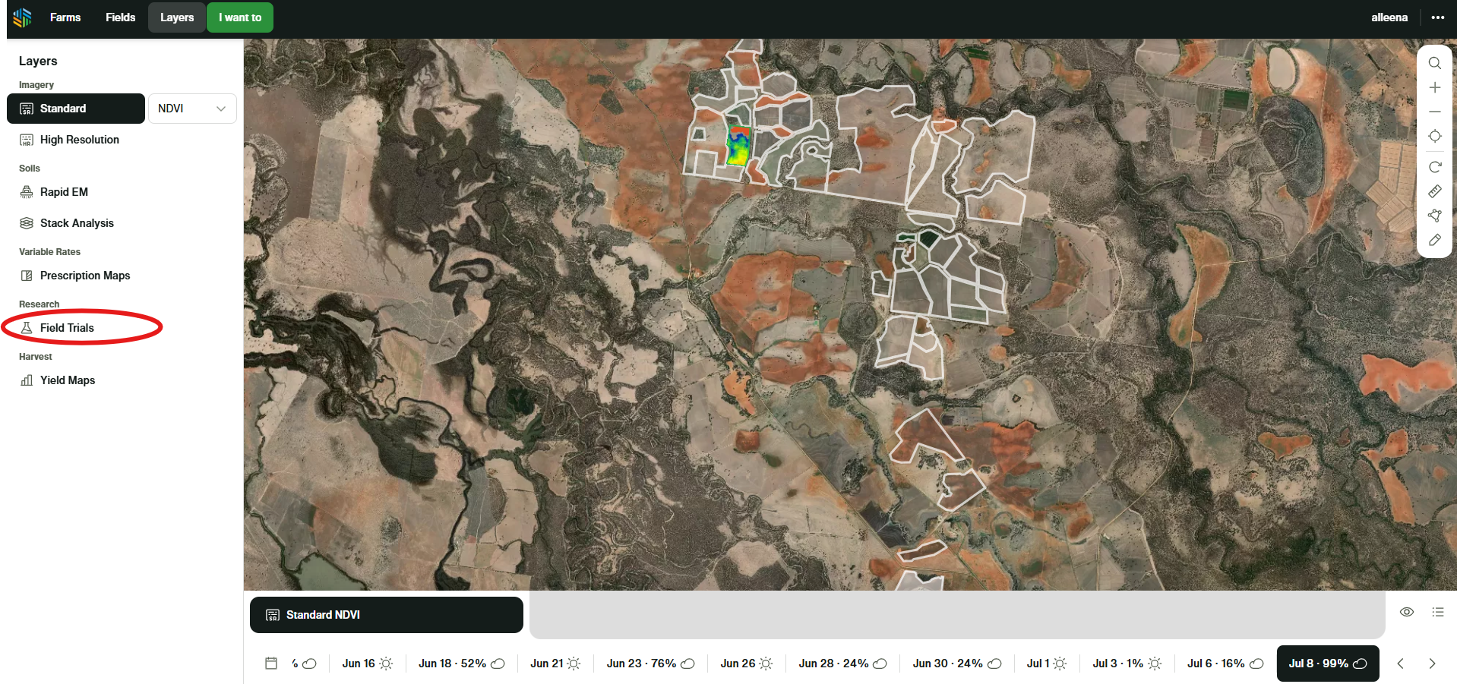Go to next imagery dates arrow
This screenshot has width=1457, height=684.
coord(1432,664)
